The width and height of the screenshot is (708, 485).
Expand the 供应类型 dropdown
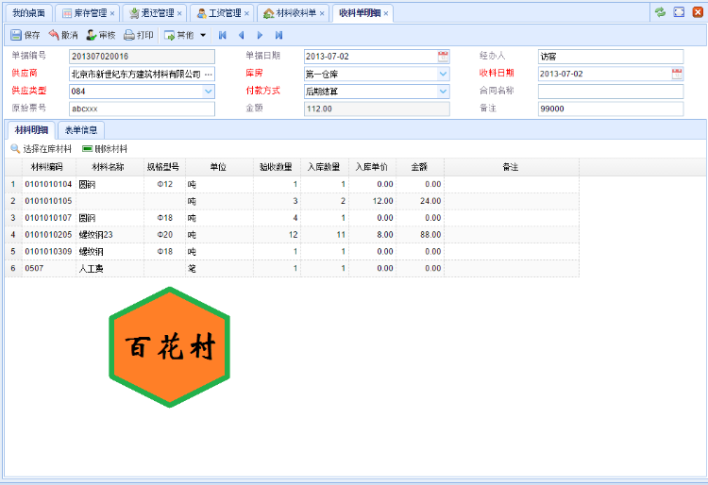tap(209, 92)
